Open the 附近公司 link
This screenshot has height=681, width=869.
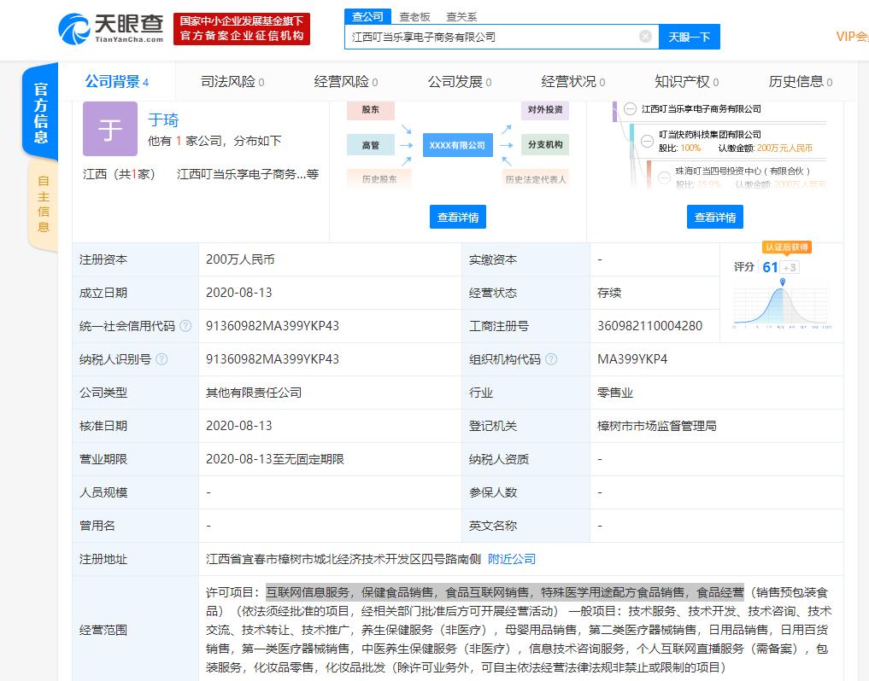[x=511, y=559]
